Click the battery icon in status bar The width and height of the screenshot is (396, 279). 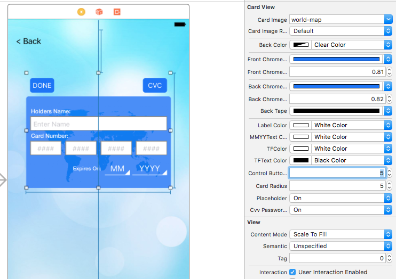tap(180, 24)
